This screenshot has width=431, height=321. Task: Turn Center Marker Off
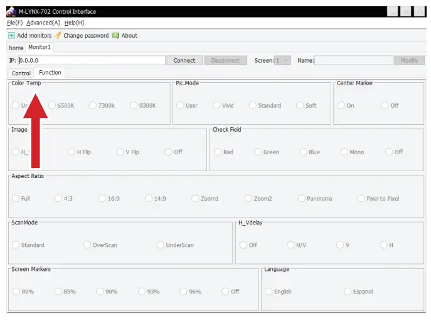(x=390, y=105)
